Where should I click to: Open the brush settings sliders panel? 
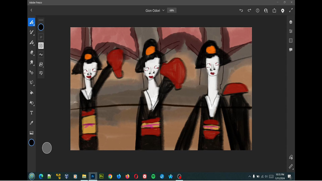click(x=41, y=73)
